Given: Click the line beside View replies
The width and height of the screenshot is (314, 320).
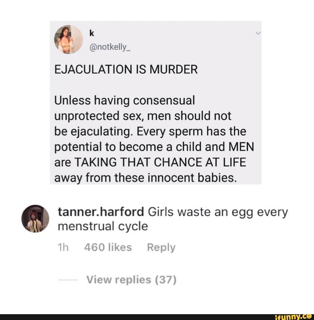Looking at the screenshot, I should [x=68, y=280].
